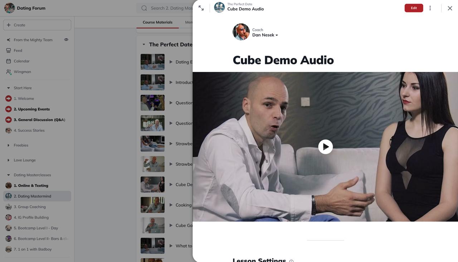Expand the Cube Demo lesson row
This screenshot has height=262, width=458.
171,185
